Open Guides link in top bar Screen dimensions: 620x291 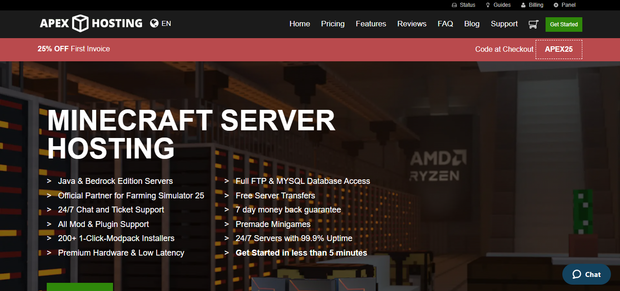coord(498,5)
